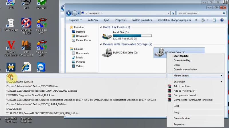Collapse the Hard Disk Drives group
Screen dimensions: 229x128
101,27
